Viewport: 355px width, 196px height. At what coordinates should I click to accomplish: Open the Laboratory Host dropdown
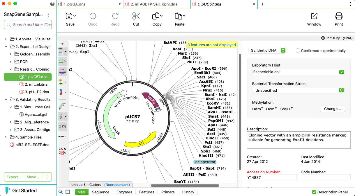point(341,72)
